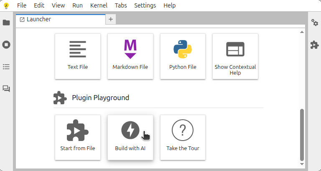Open the Settings menu
The height and width of the screenshot is (171, 321).
(145, 5)
